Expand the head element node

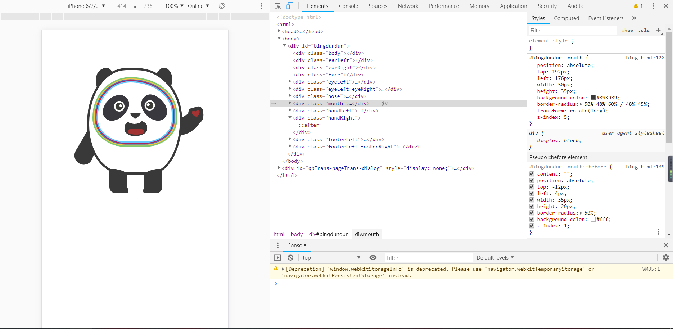(279, 31)
